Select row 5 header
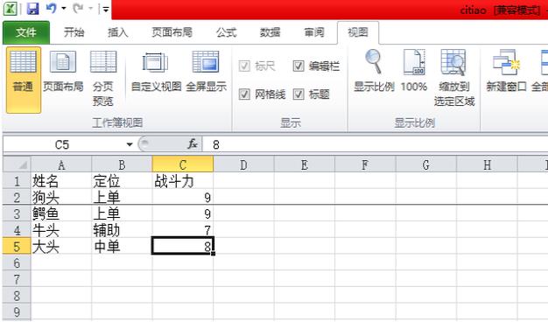 click(17, 246)
